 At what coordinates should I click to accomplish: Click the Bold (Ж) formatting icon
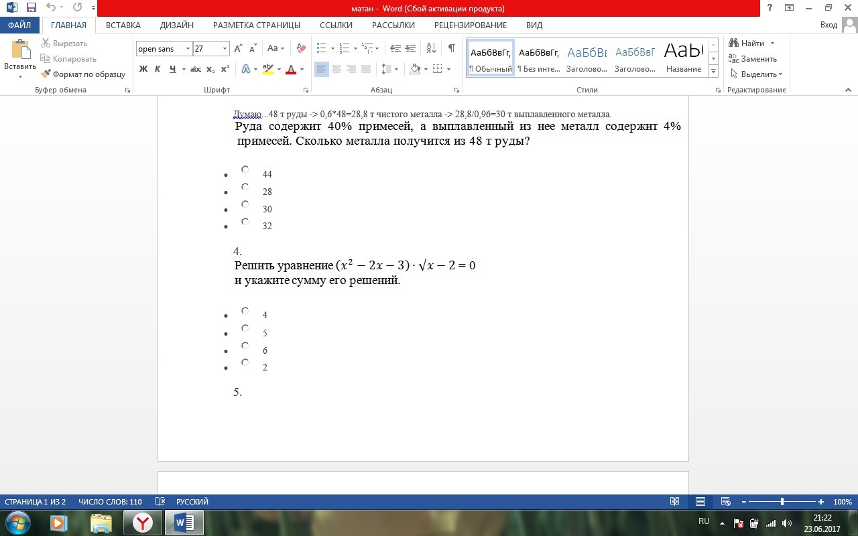pos(143,69)
